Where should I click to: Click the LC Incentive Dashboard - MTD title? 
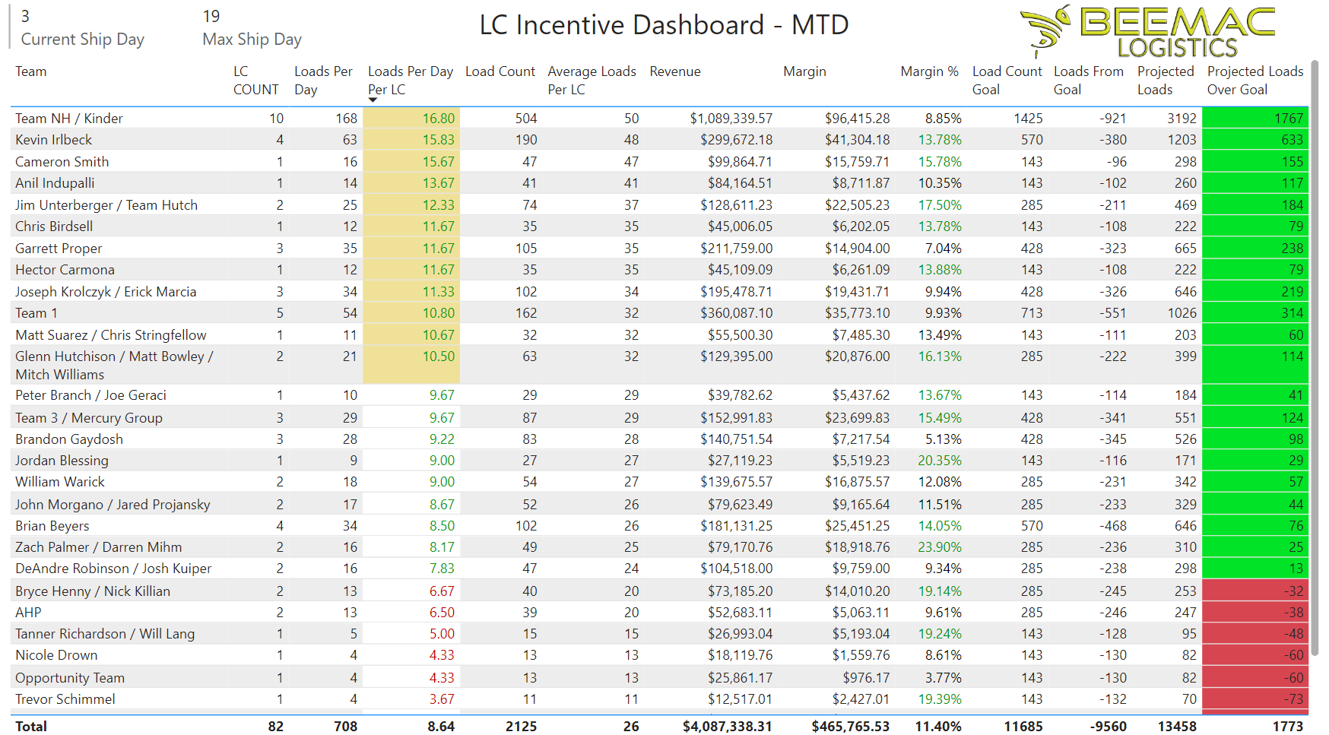click(664, 25)
